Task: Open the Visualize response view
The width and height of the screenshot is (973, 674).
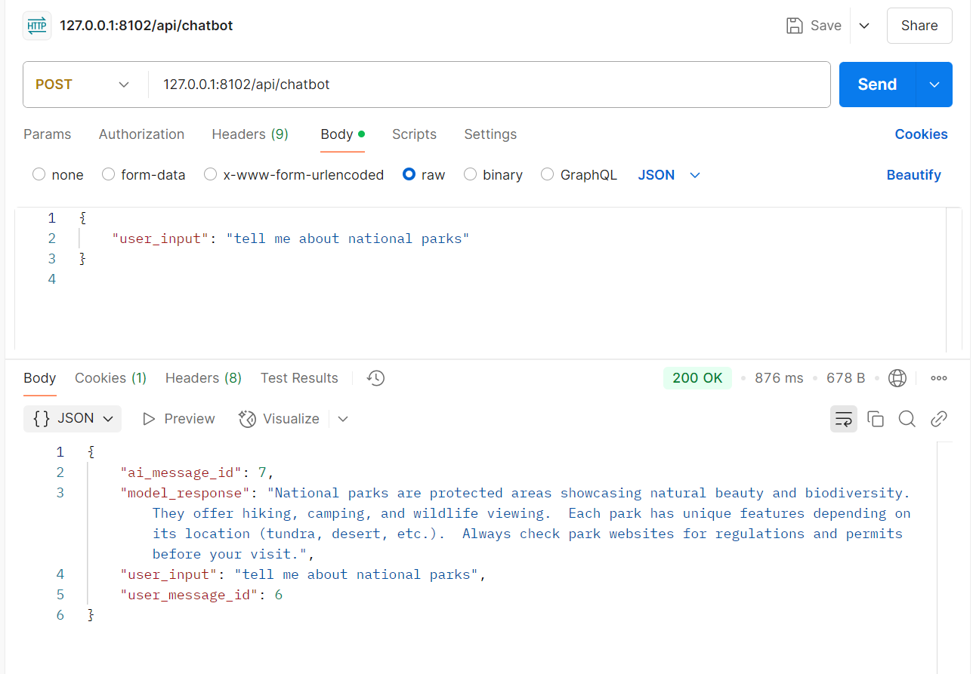Action: (x=280, y=419)
